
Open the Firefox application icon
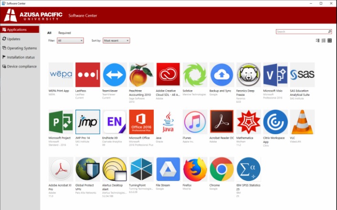click(195, 169)
